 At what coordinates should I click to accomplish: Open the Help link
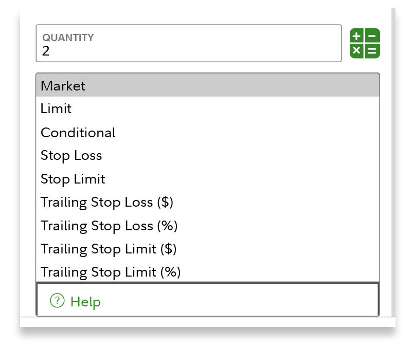tap(85, 302)
